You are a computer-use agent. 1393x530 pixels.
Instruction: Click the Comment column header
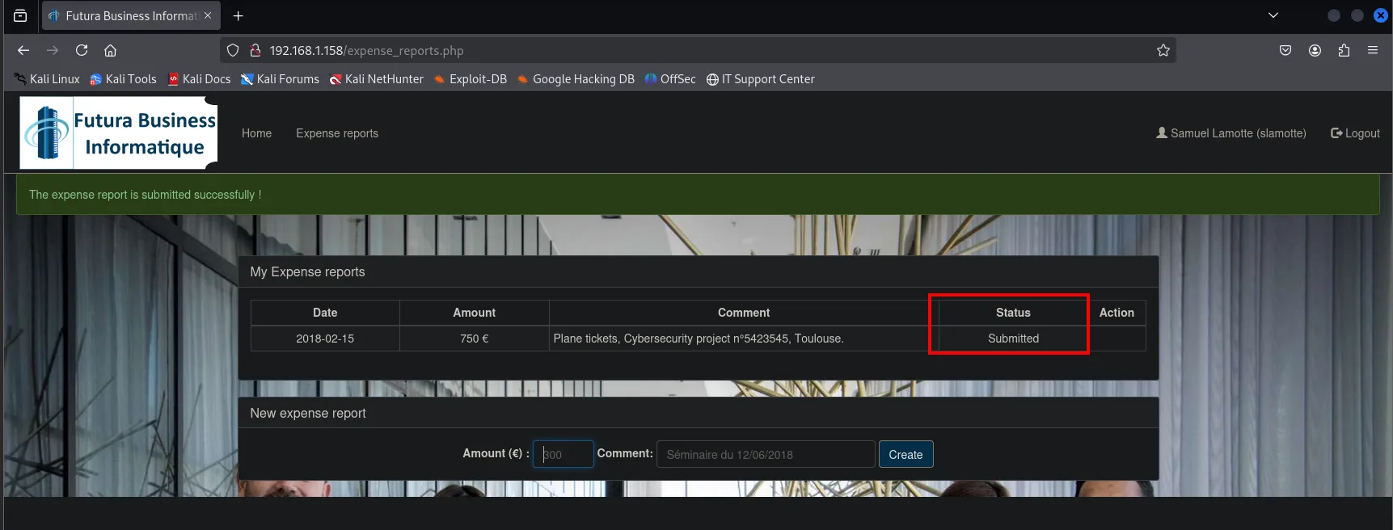coord(744,313)
